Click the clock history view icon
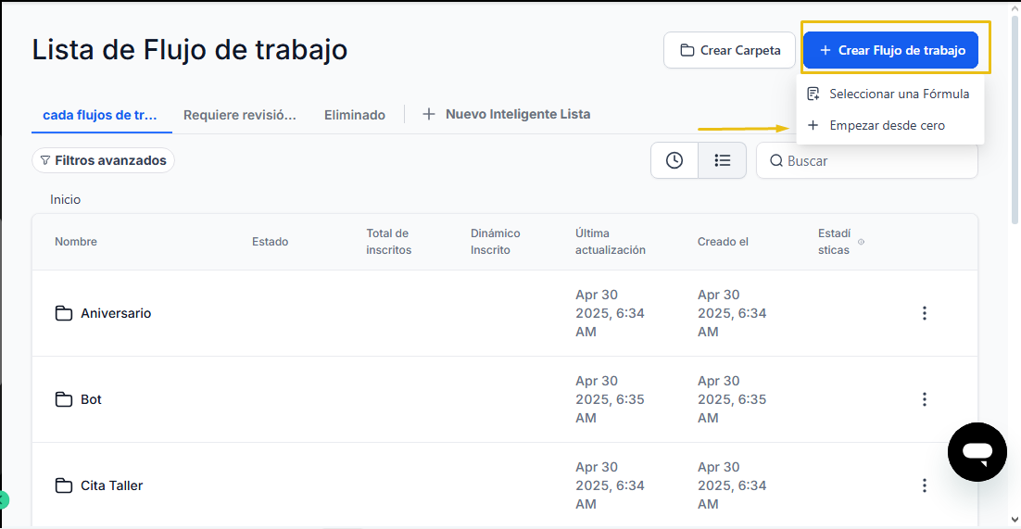Image resolution: width=1021 pixels, height=529 pixels. (x=674, y=160)
